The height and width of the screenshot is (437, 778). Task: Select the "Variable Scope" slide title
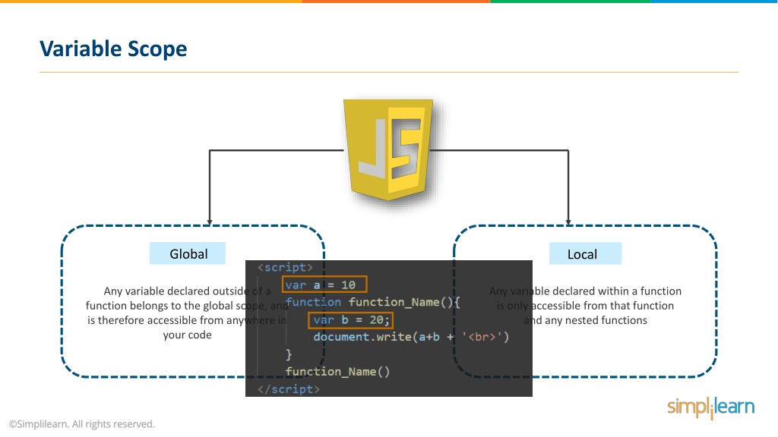113,49
